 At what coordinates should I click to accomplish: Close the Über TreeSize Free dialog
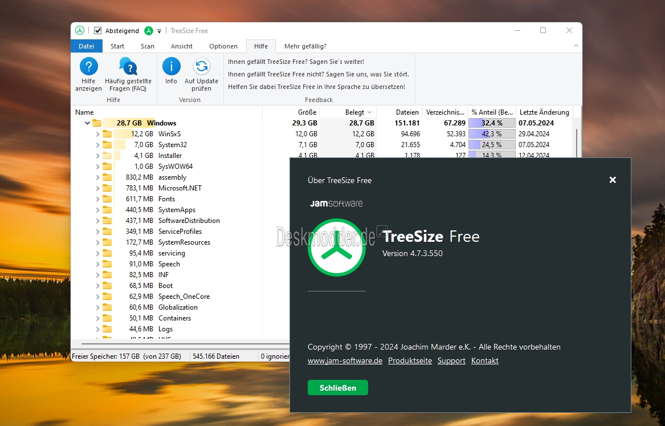tap(613, 180)
